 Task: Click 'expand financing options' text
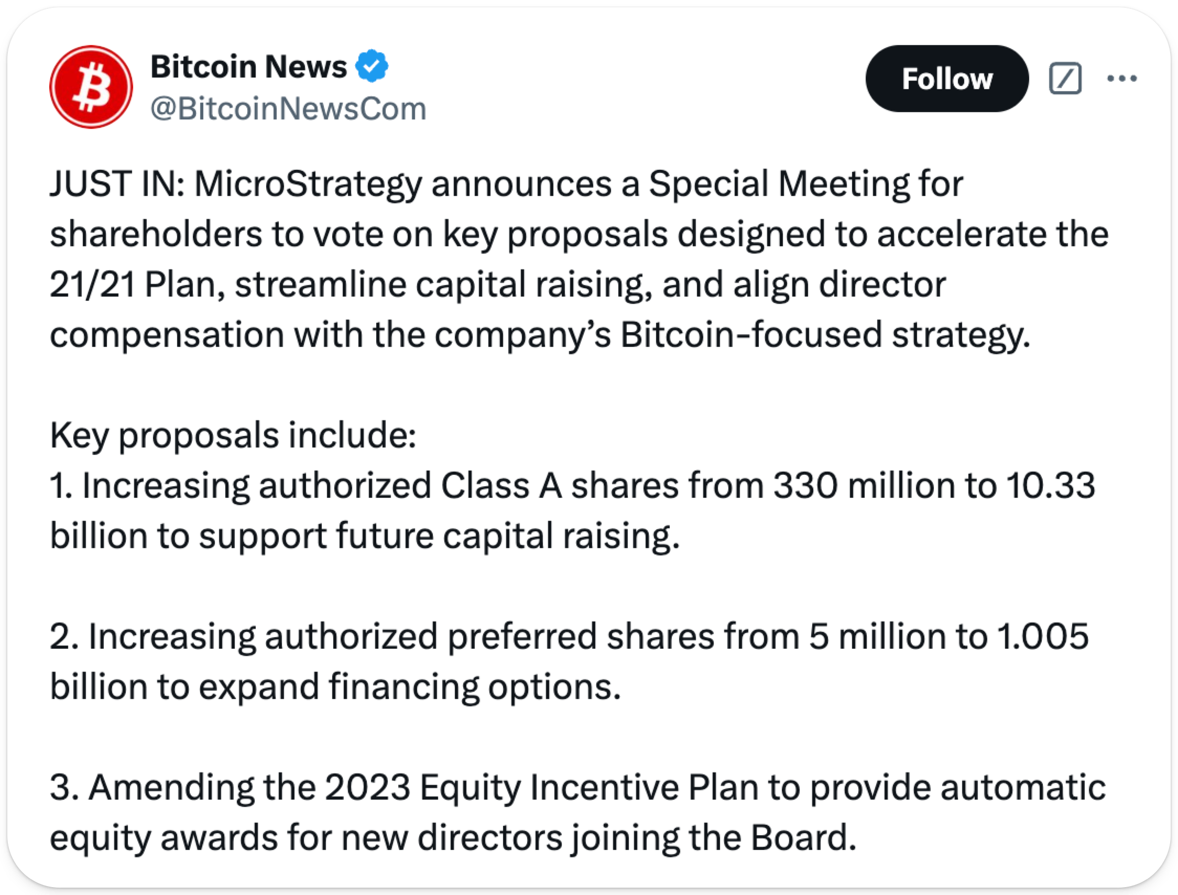409,686
